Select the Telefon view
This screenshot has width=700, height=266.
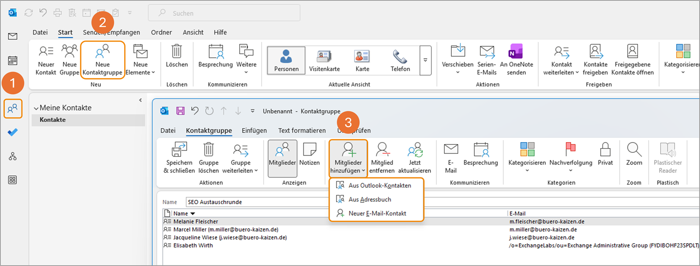[400, 61]
